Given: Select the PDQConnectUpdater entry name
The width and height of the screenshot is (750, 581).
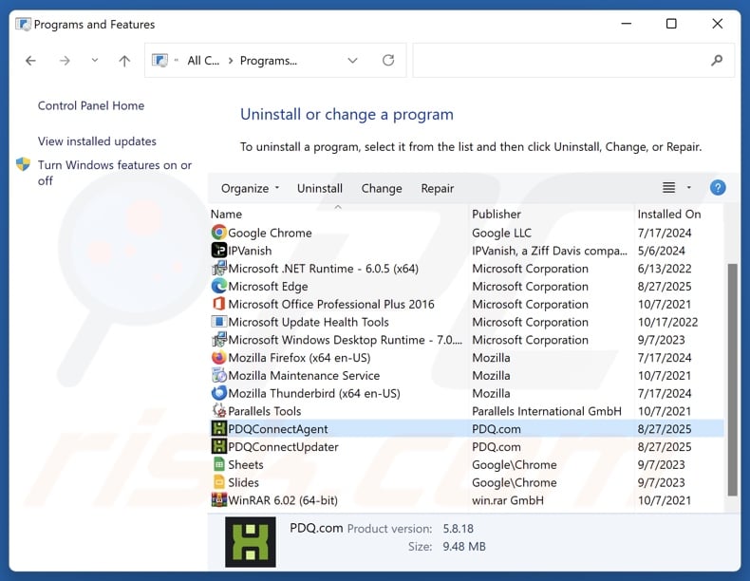Looking at the screenshot, I should point(283,447).
